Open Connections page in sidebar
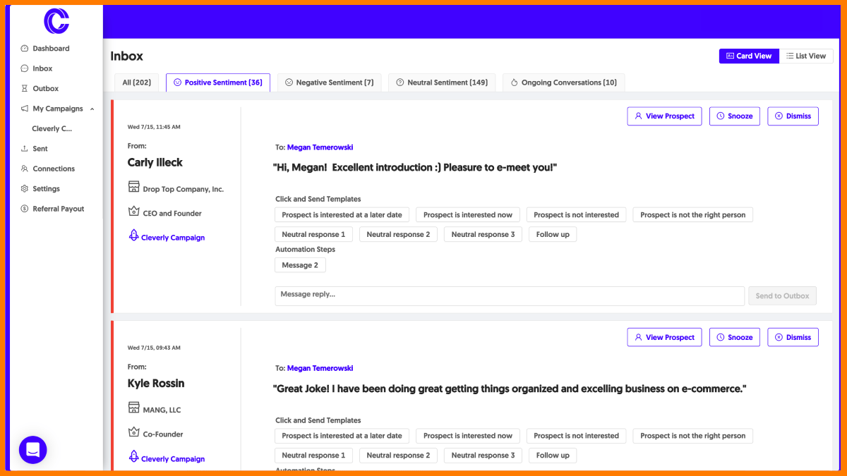This screenshot has width=847, height=476. 54,169
